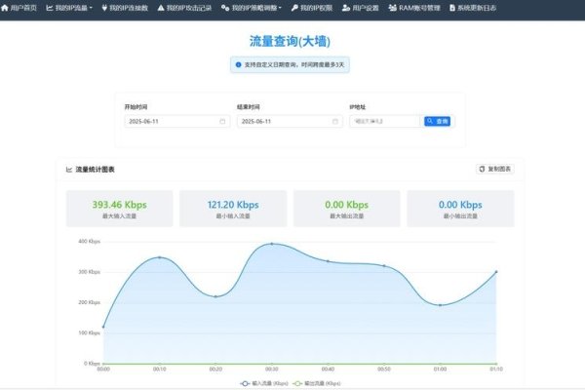Toggle 输出流量 (Kbps) legend series
This screenshot has height=390, width=585.
pos(317,383)
